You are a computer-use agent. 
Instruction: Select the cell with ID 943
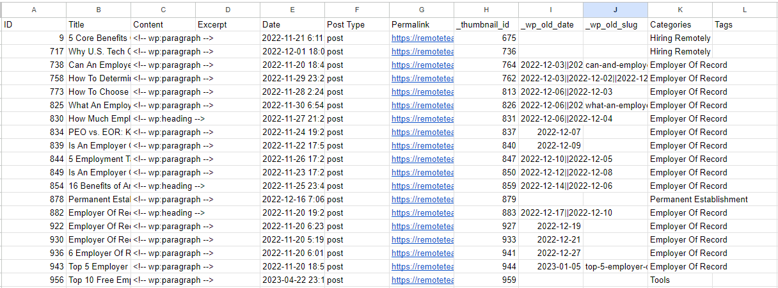click(x=34, y=267)
